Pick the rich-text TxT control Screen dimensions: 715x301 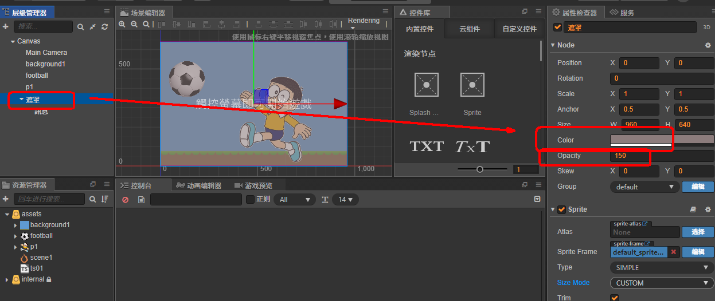[x=472, y=146]
